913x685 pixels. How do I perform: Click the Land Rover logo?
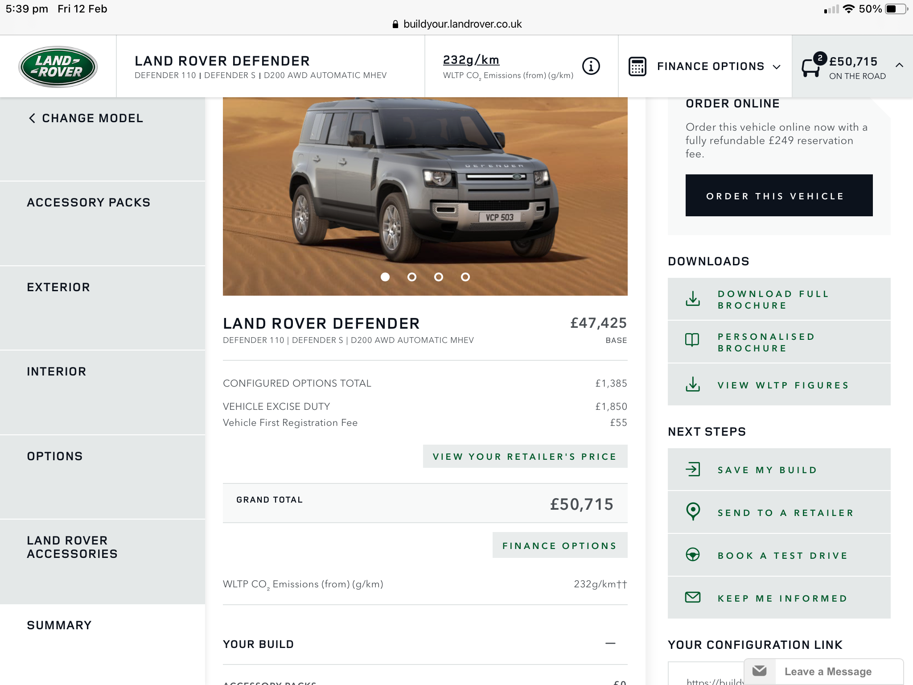pos(58,67)
